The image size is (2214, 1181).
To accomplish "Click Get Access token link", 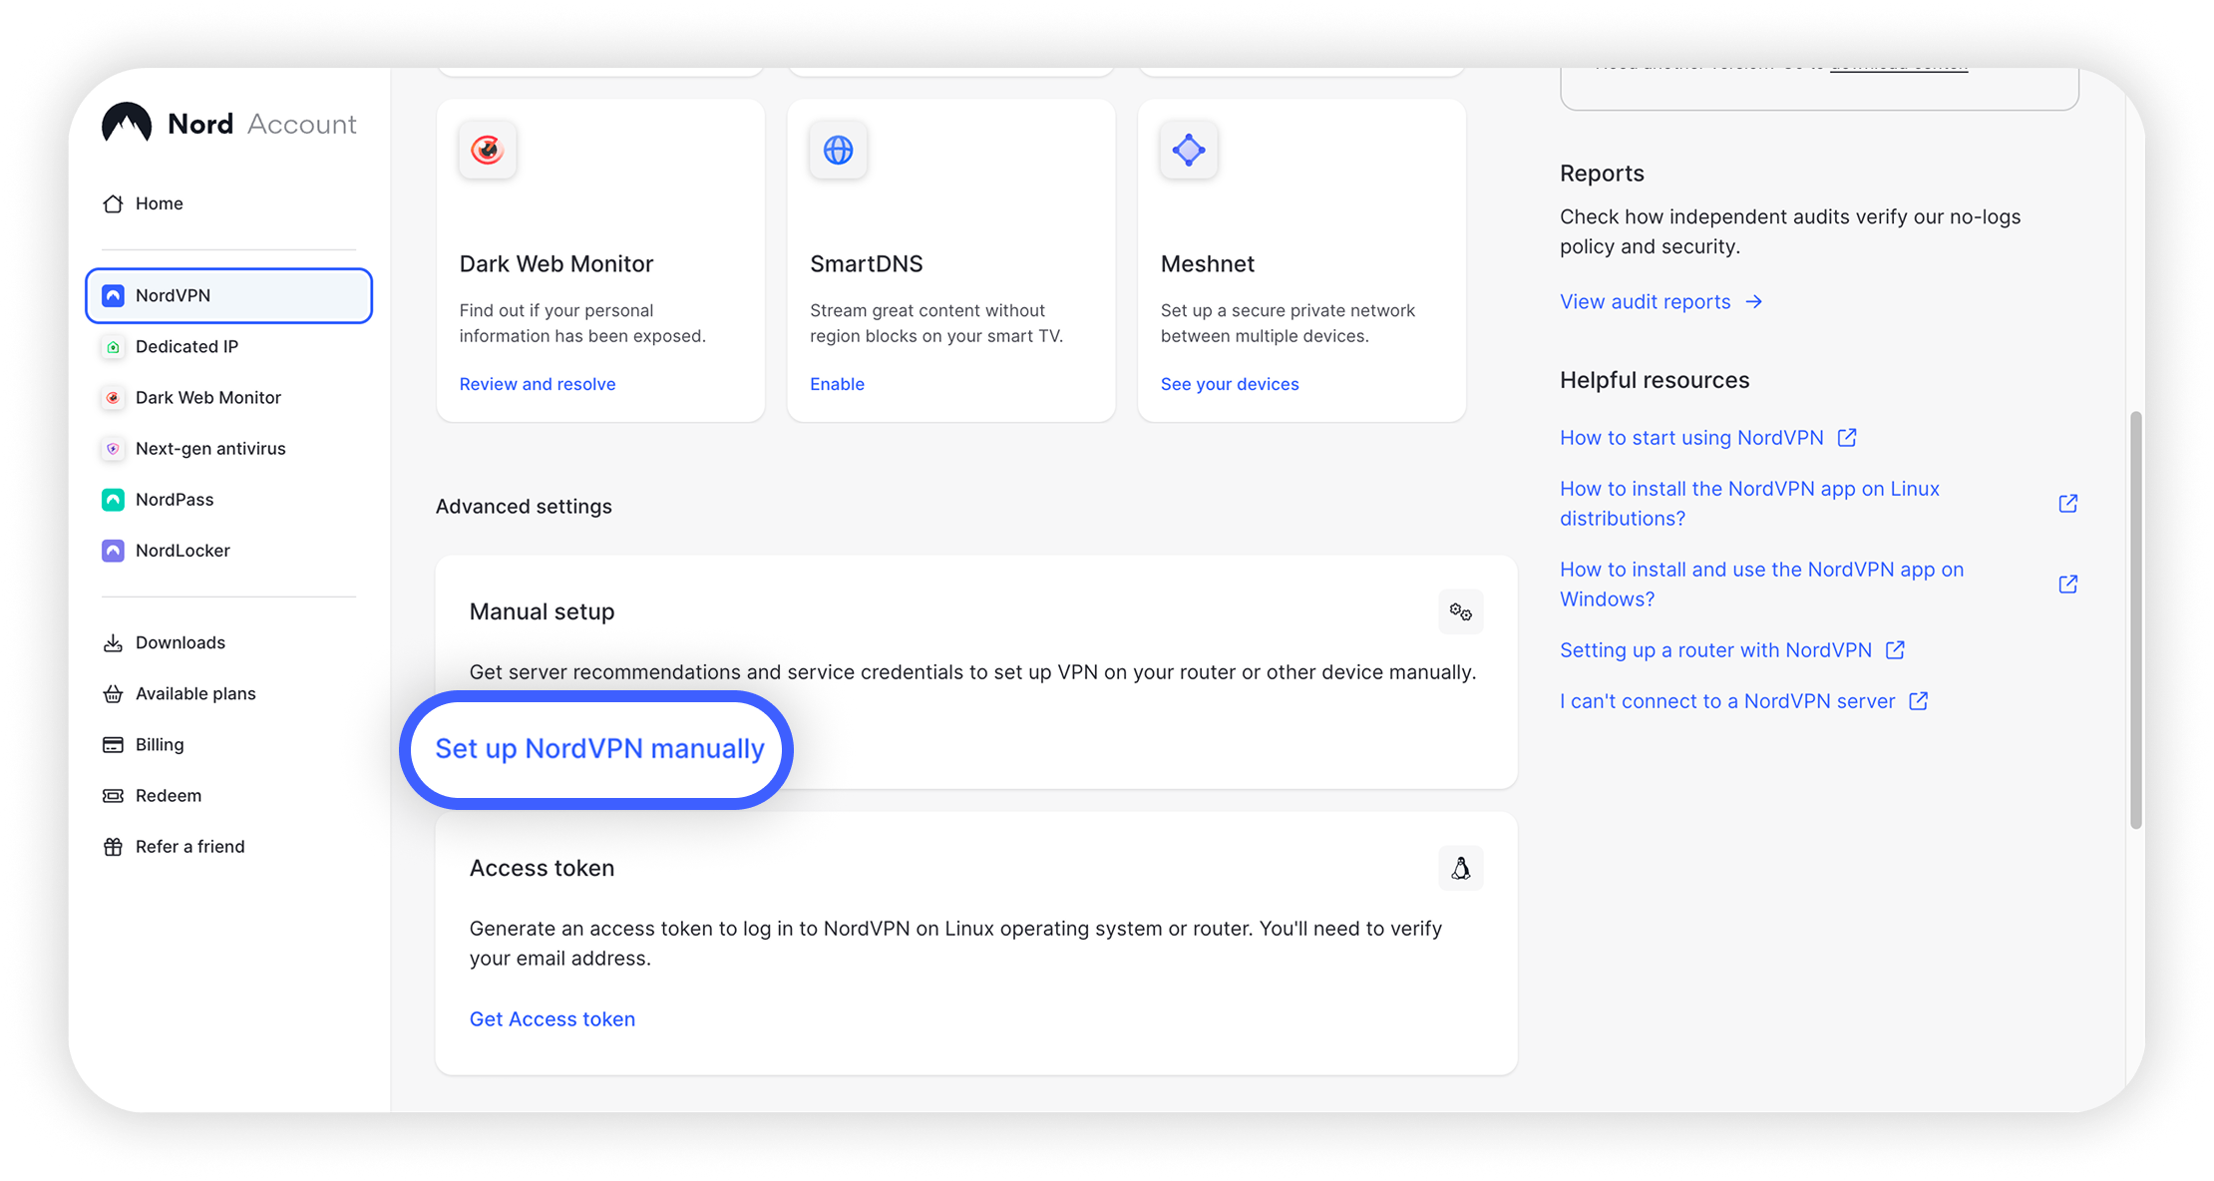I will point(553,1018).
